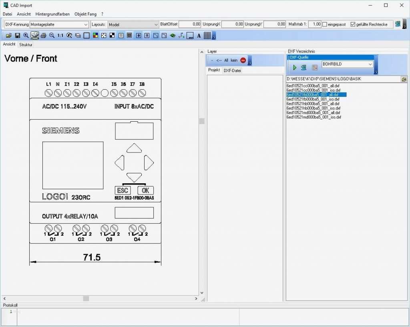Expand DXF-Quelle toolbar overflow arrow
This screenshot has height=327, width=410.
tap(376, 65)
